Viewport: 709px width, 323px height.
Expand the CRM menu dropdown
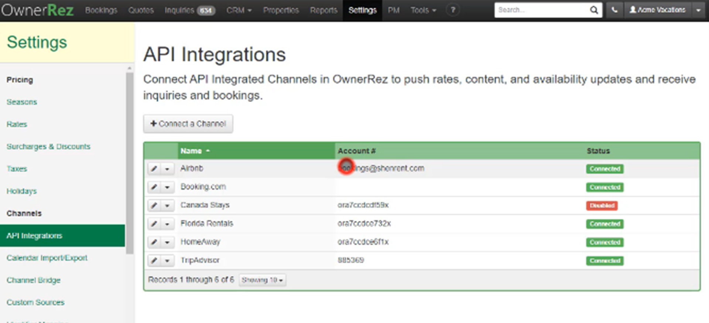click(239, 10)
